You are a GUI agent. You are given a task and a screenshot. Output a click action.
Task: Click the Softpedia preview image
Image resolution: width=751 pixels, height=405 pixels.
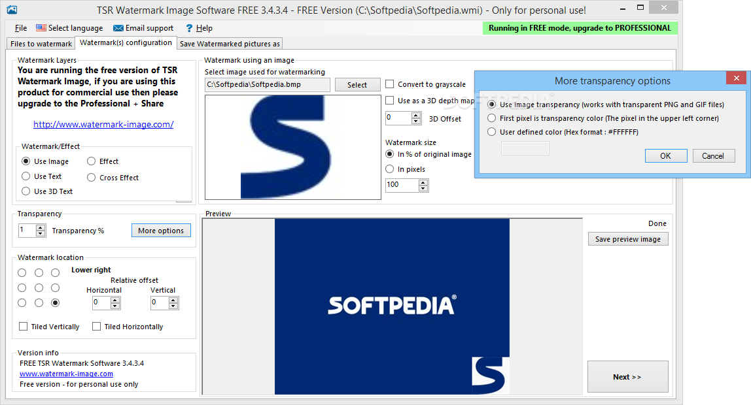392,306
